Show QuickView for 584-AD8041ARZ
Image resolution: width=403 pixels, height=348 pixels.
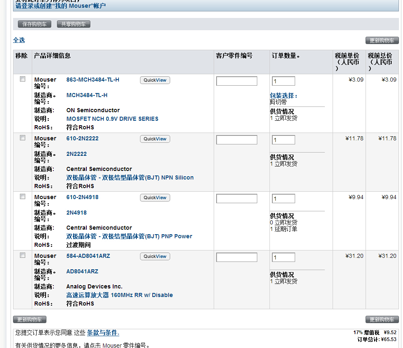[155, 256]
